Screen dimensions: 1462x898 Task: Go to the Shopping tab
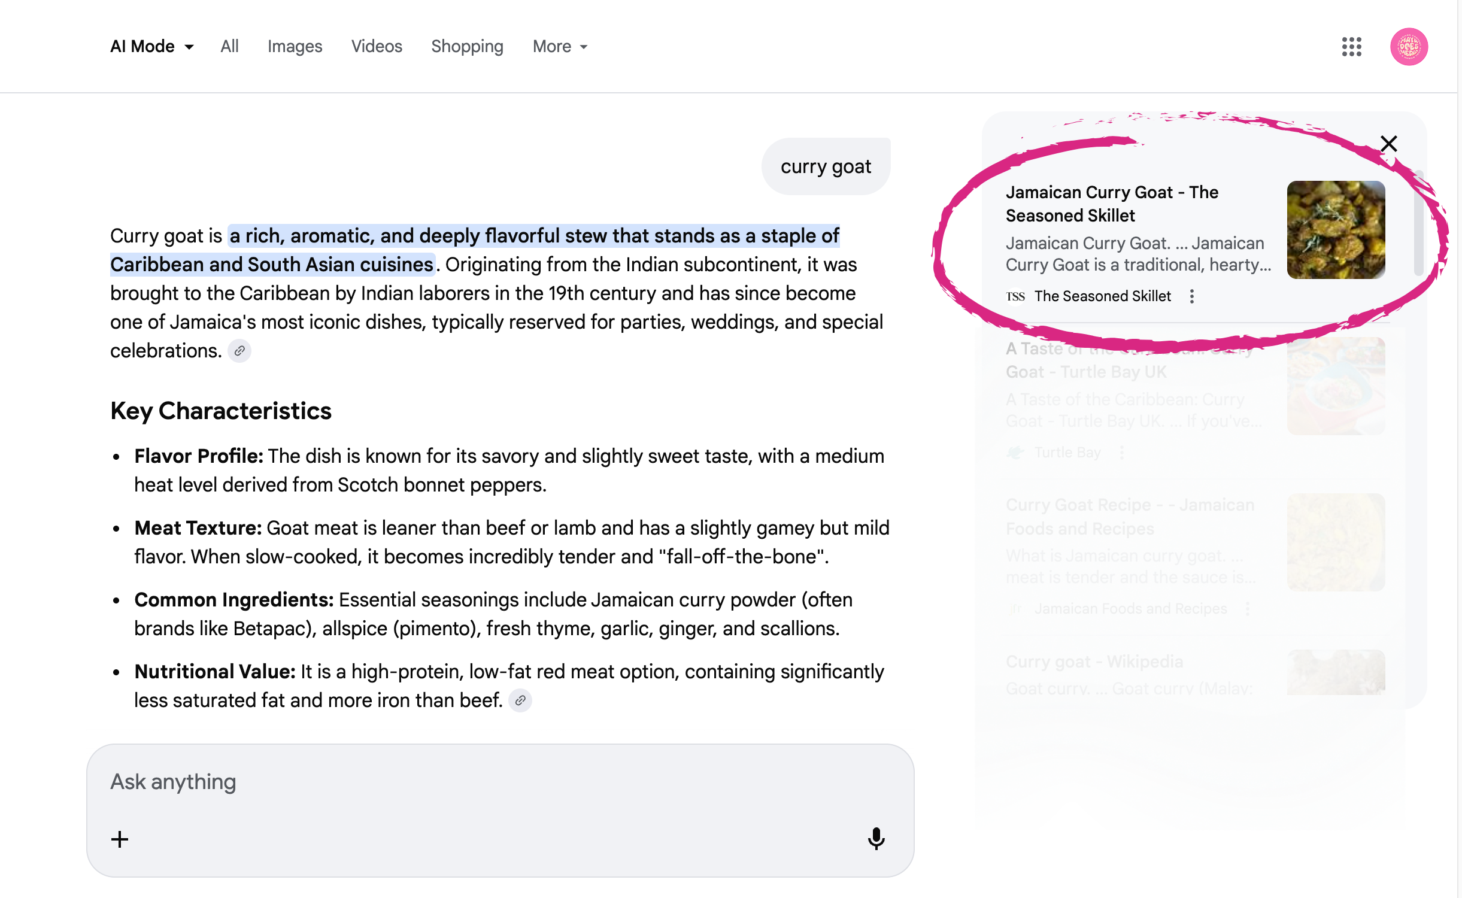coord(467,47)
